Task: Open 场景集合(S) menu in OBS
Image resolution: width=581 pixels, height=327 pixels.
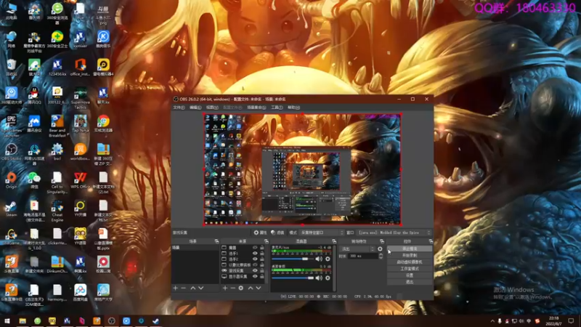Action: [x=256, y=108]
